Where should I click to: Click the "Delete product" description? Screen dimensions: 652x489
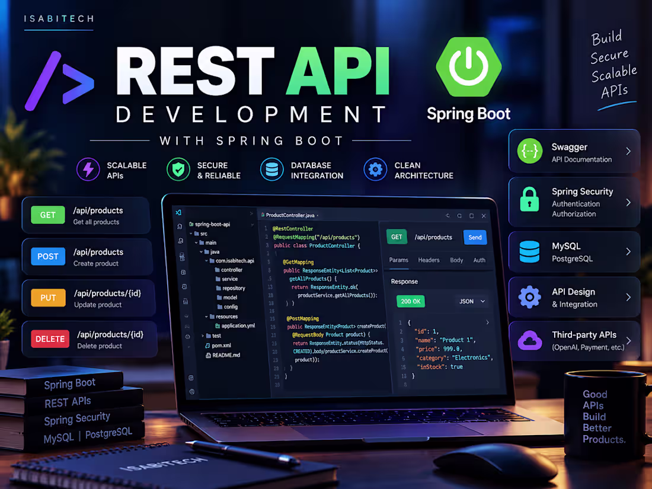tap(100, 346)
